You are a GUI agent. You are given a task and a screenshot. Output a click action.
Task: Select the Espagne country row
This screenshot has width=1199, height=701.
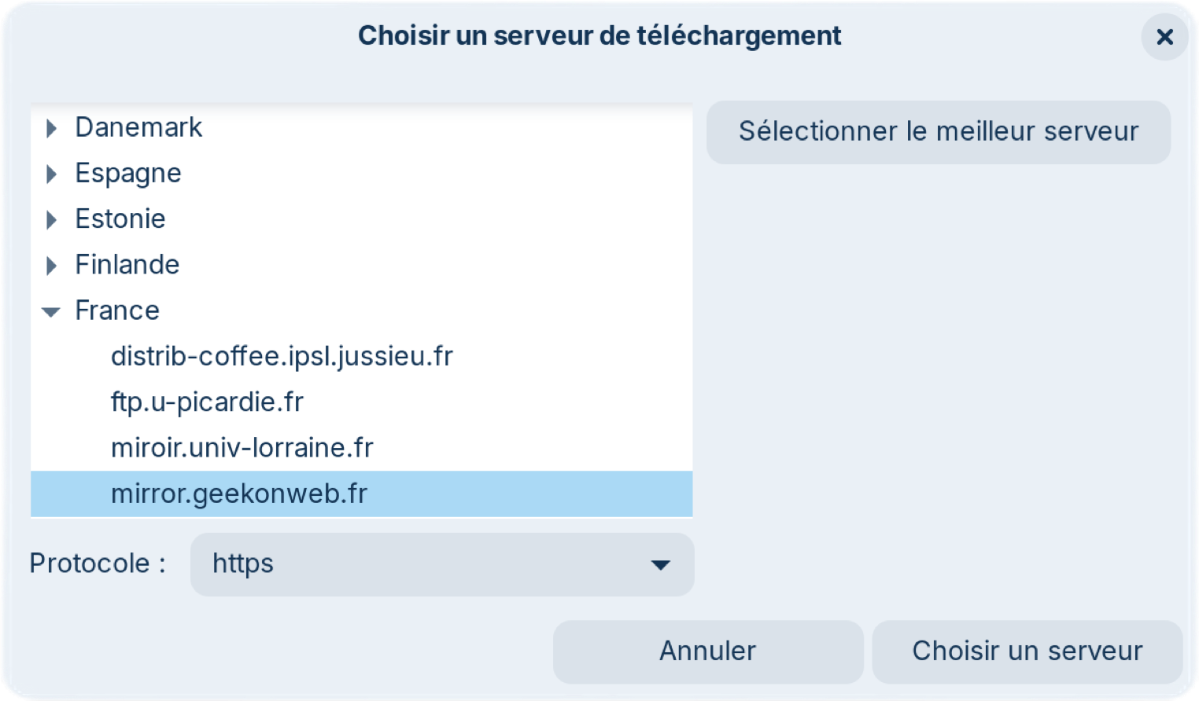(x=128, y=173)
